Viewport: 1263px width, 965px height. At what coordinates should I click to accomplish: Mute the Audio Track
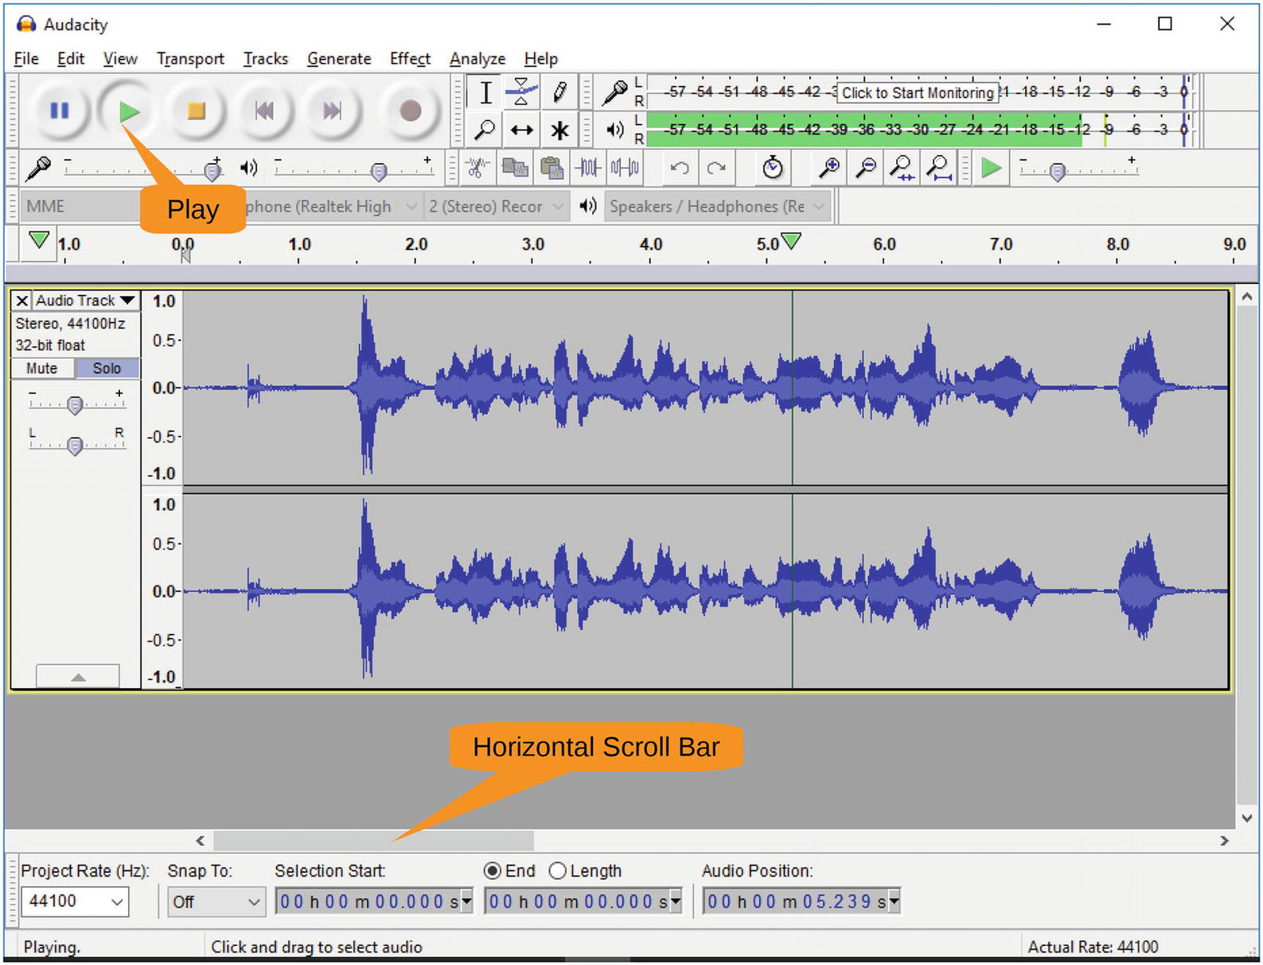pyautogui.click(x=42, y=368)
